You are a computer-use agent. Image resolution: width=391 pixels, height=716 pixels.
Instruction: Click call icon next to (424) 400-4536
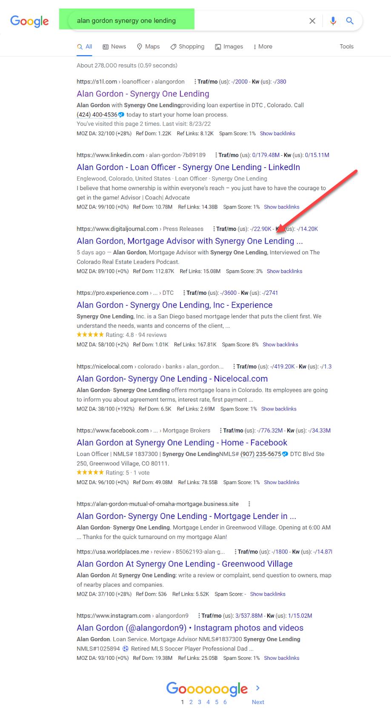(121, 114)
